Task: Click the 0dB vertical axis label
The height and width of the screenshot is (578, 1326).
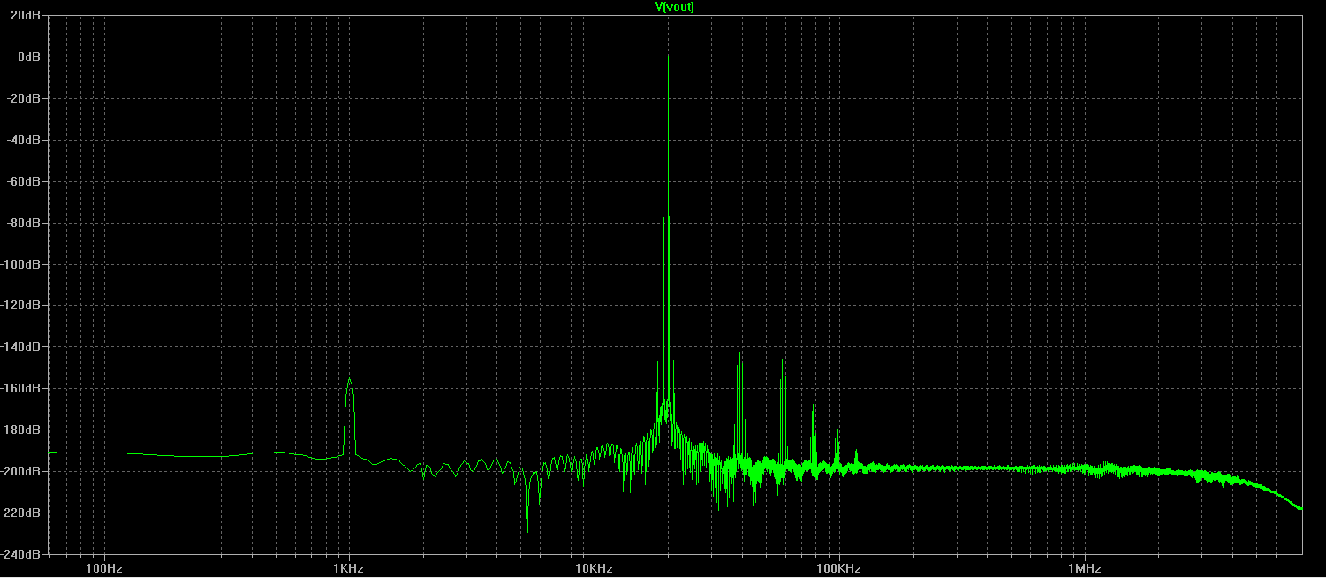Action: pos(31,57)
